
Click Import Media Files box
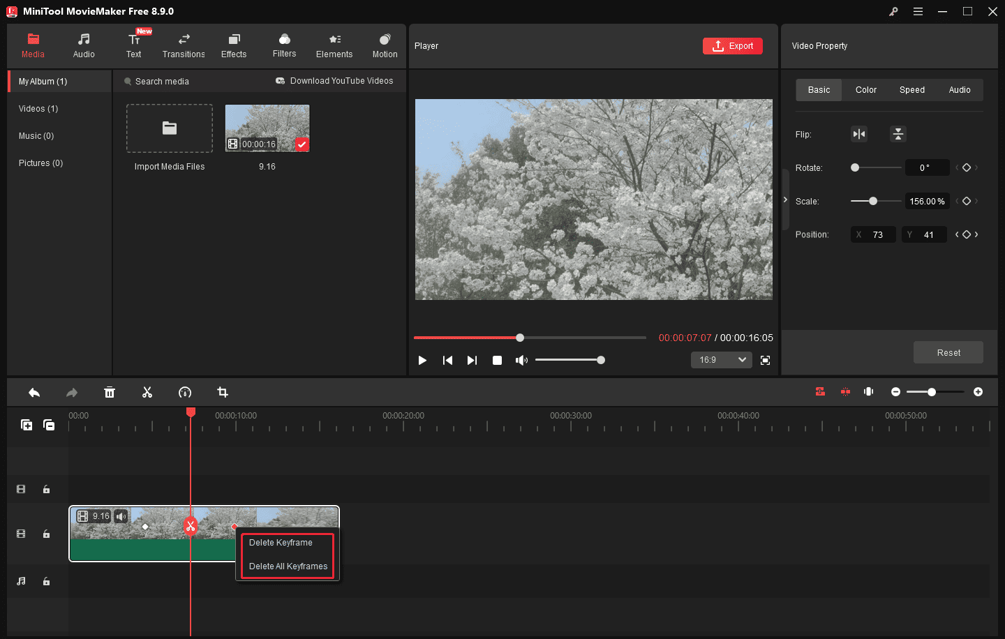(170, 128)
